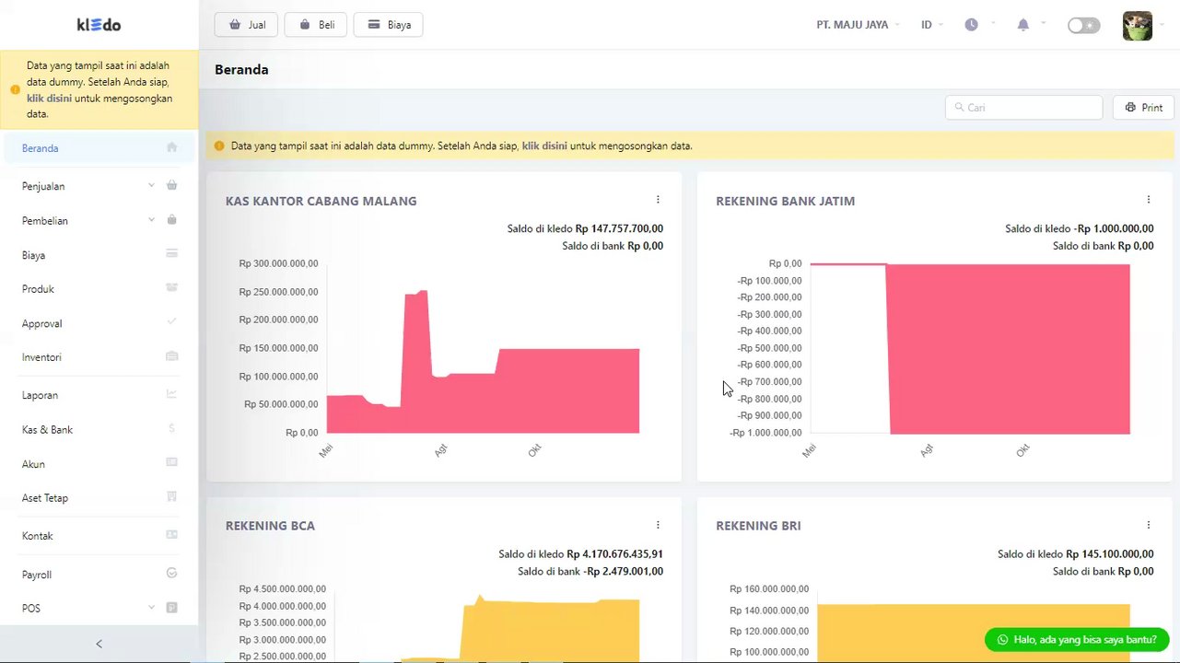Click 'klik disini' link in sidebar notice

click(49, 99)
